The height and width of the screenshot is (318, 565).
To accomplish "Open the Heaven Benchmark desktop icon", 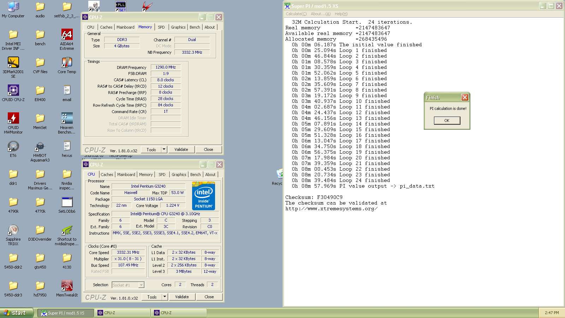I will point(67,123).
